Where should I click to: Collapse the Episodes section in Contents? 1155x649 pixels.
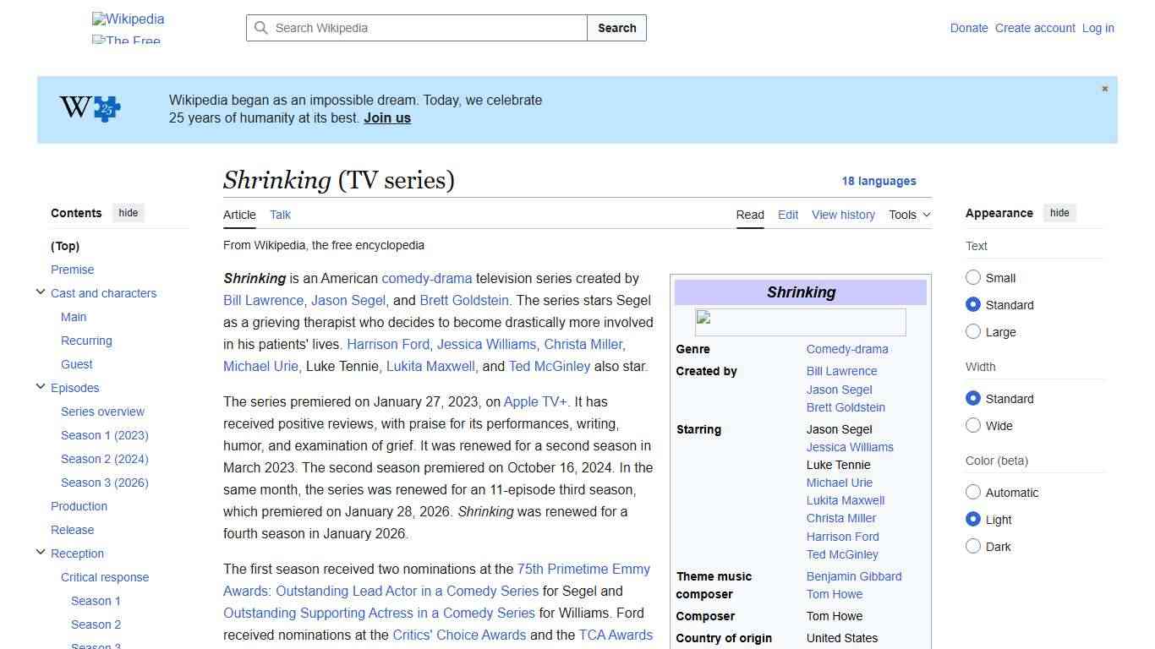click(41, 386)
